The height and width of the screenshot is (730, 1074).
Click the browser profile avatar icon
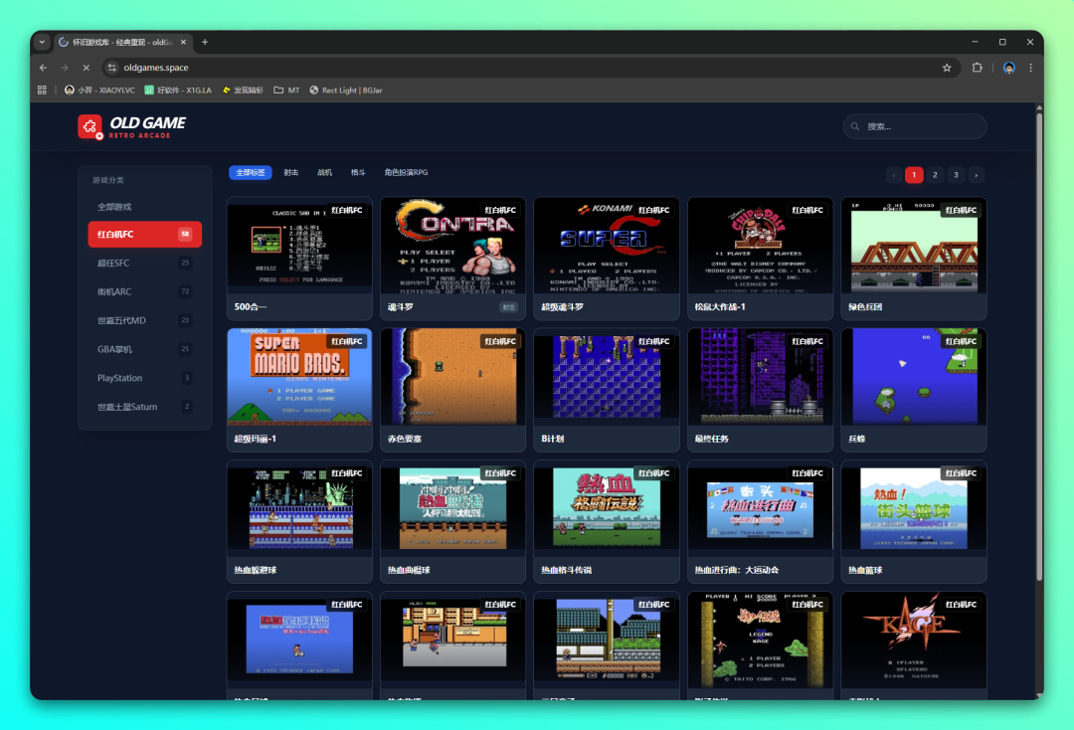click(1009, 68)
